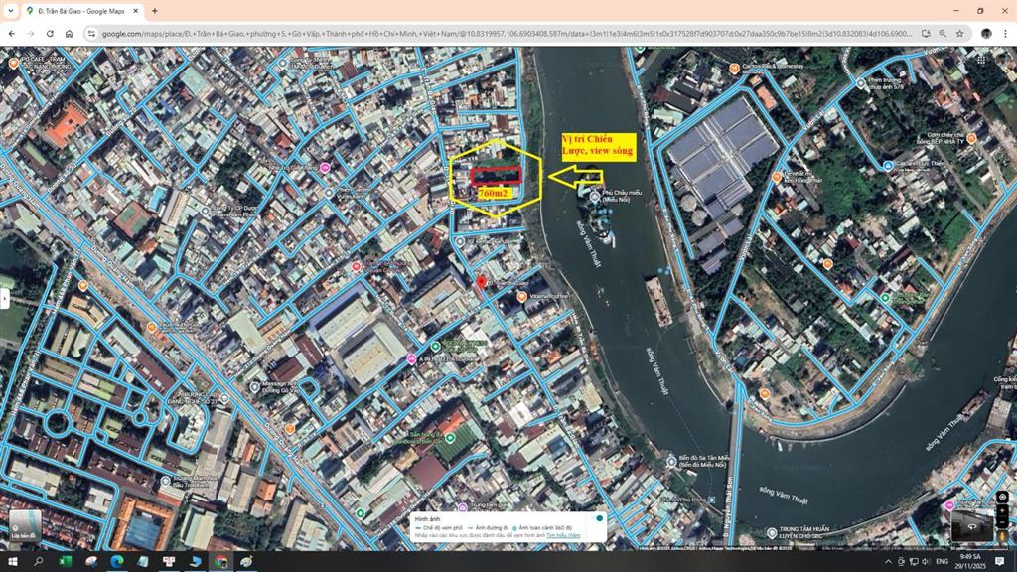
Task: Open the Lớp bản đồ layers switcher
Action: 25,525
